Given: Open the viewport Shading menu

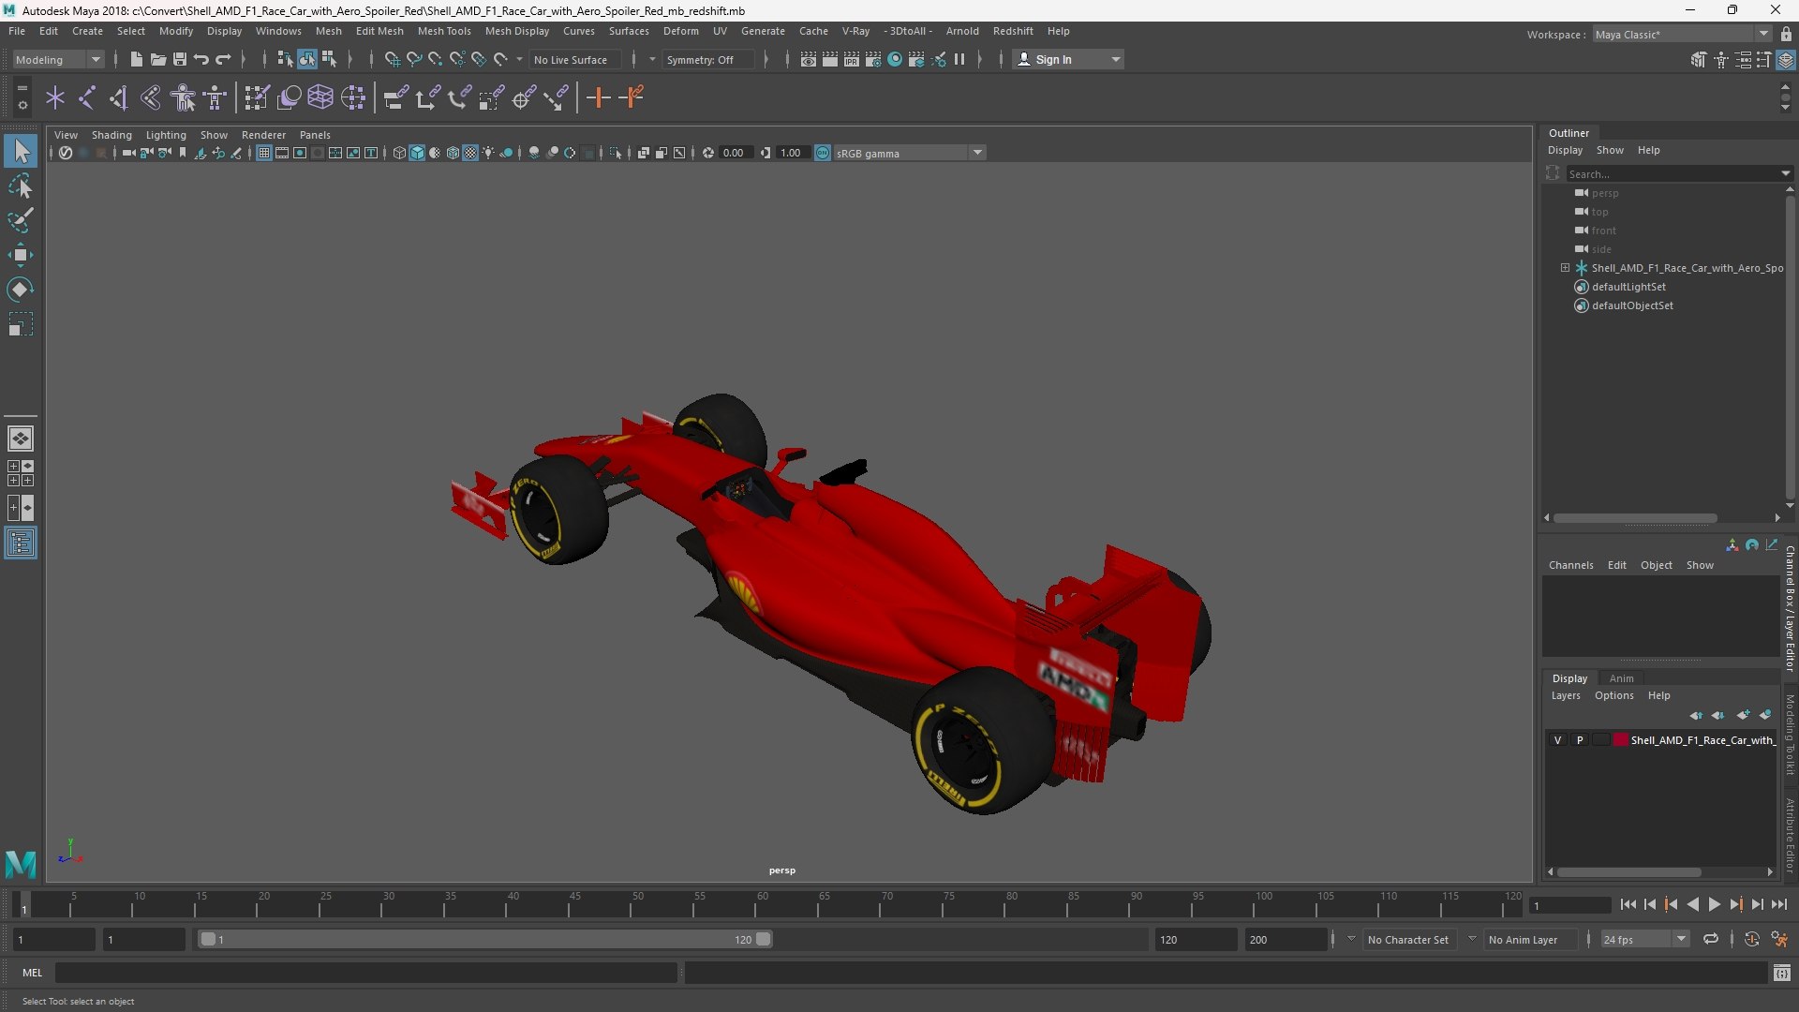Looking at the screenshot, I should [112, 135].
